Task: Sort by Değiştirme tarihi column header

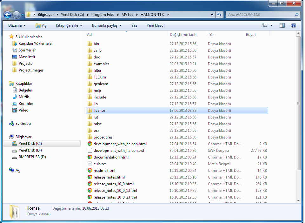Action: tap(187, 35)
